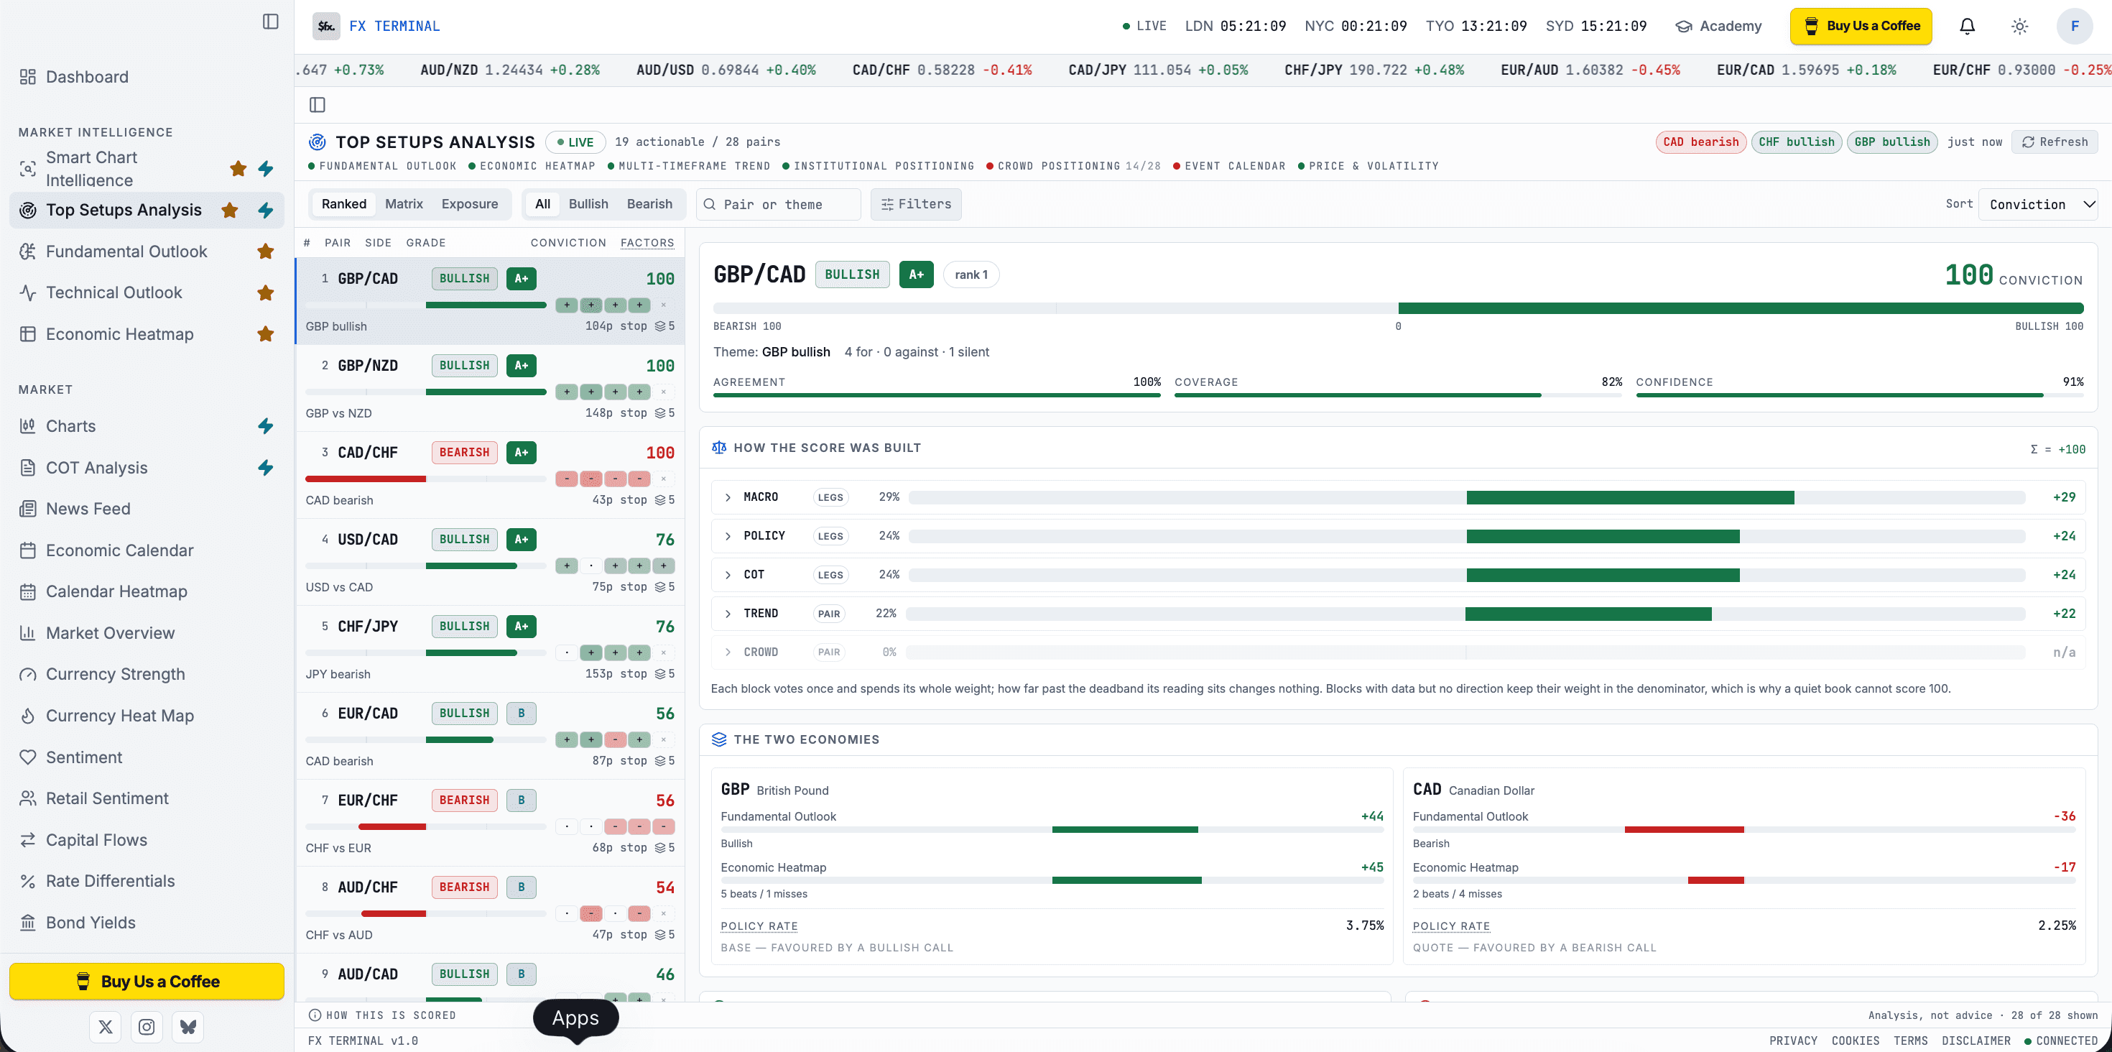The image size is (2112, 1052).
Task: Show All setups filter
Action: point(543,204)
